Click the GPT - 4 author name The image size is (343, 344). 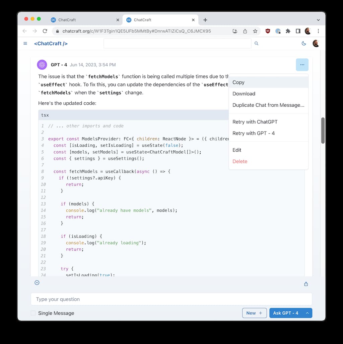click(59, 65)
